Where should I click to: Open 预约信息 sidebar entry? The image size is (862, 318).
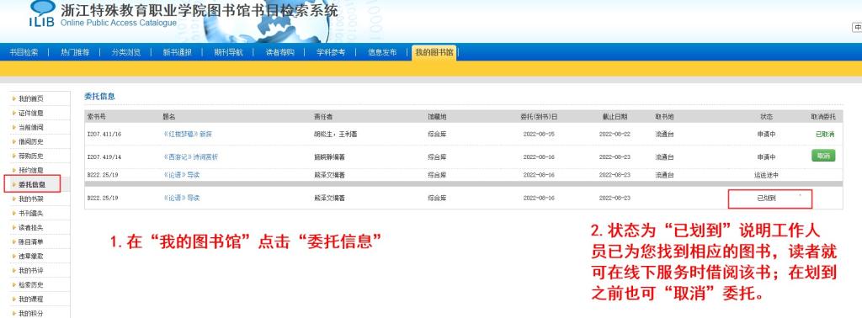(31, 170)
